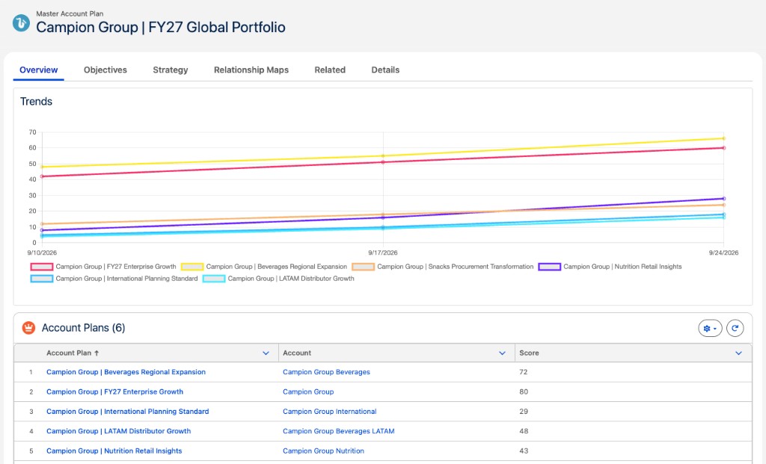Expand Account Plan column menu chevron

[x=266, y=353]
